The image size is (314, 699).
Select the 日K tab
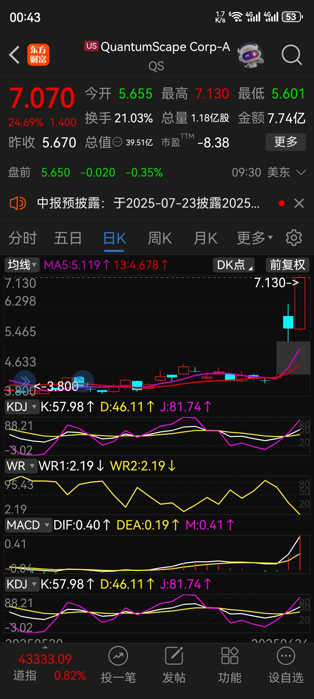click(x=114, y=238)
